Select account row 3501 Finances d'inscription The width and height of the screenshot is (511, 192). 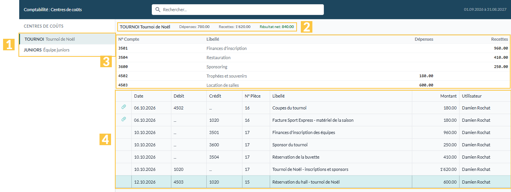click(313, 48)
